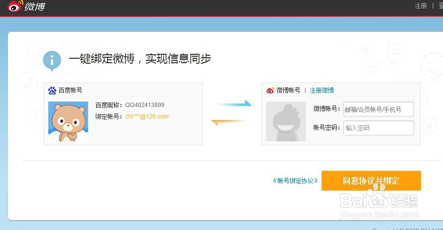
Task: Focus the 微博帐号 email/phone input field
Action: coord(379,109)
